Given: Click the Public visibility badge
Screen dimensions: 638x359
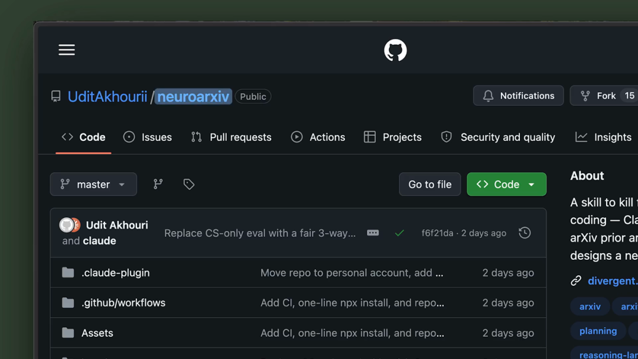Looking at the screenshot, I should (253, 96).
